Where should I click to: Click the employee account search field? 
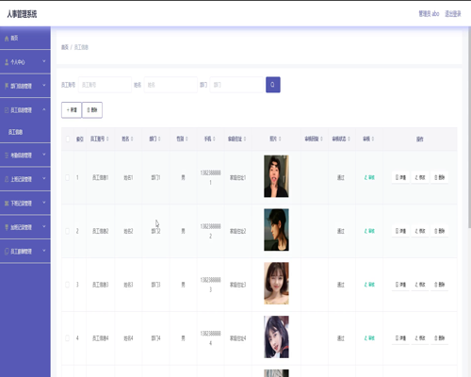tap(105, 85)
